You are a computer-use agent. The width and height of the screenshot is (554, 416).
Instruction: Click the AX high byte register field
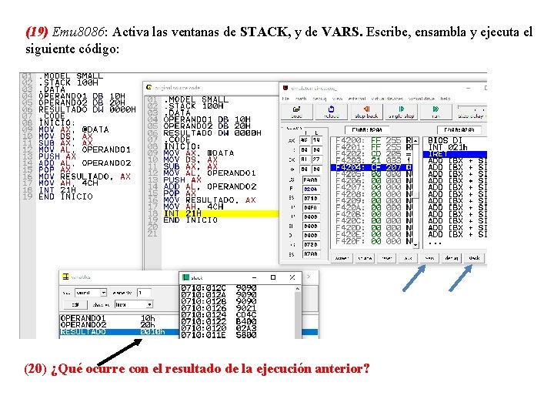(x=304, y=140)
